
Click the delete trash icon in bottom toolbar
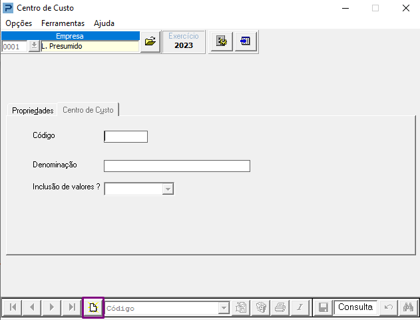(x=261, y=307)
